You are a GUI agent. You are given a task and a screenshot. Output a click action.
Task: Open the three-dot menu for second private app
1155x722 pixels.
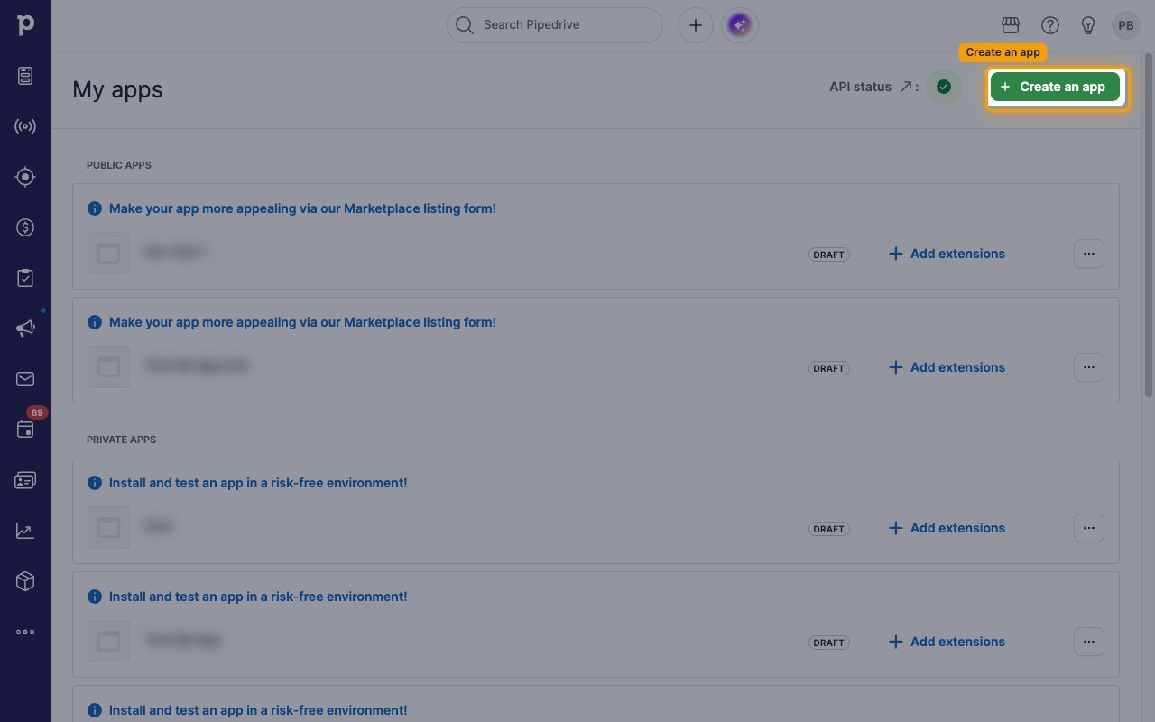point(1089,642)
